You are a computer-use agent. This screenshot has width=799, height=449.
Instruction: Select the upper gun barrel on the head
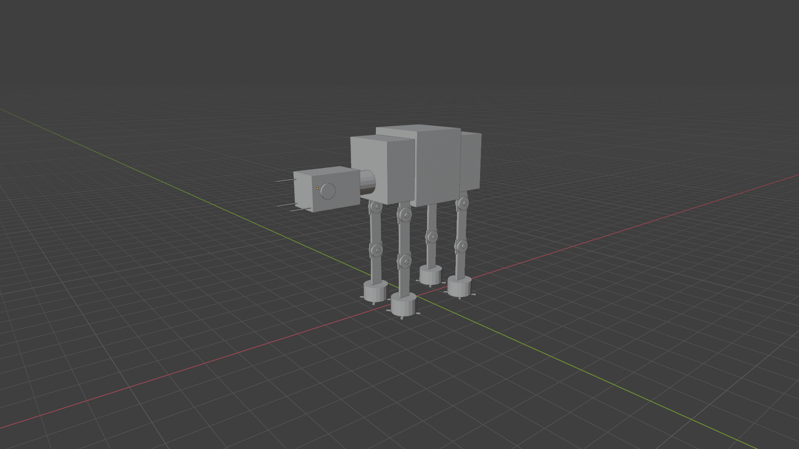coord(285,181)
